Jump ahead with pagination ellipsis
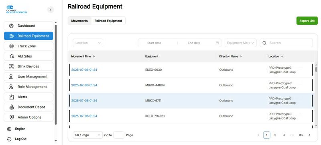The height and width of the screenshot is (145, 321). click(x=292, y=135)
